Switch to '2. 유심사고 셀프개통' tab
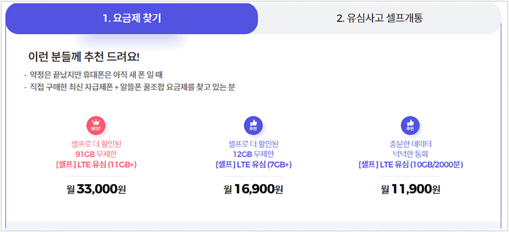 coord(380,19)
